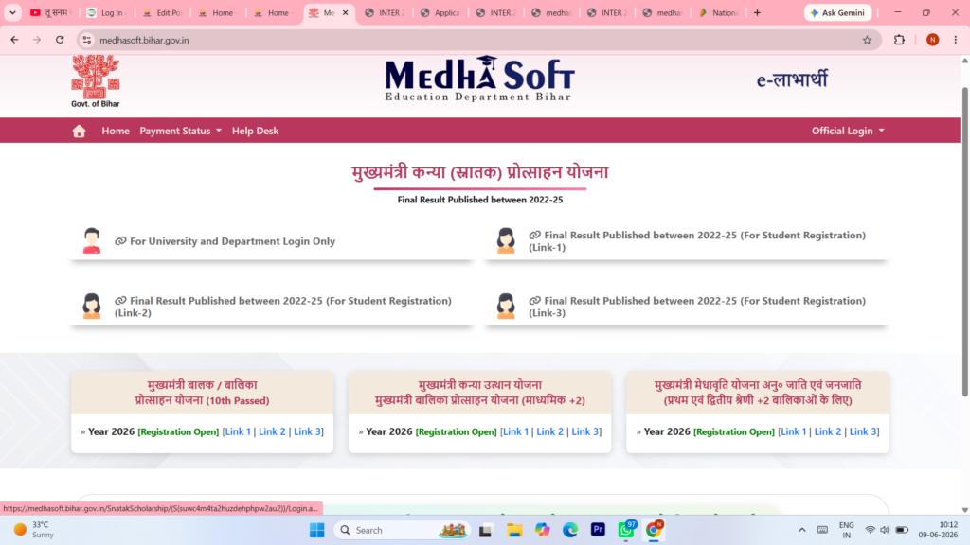Open Link 1 under Kanya Utthan Yojana (+2)
This screenshot has width=970, height=545.
pos(515,431)
